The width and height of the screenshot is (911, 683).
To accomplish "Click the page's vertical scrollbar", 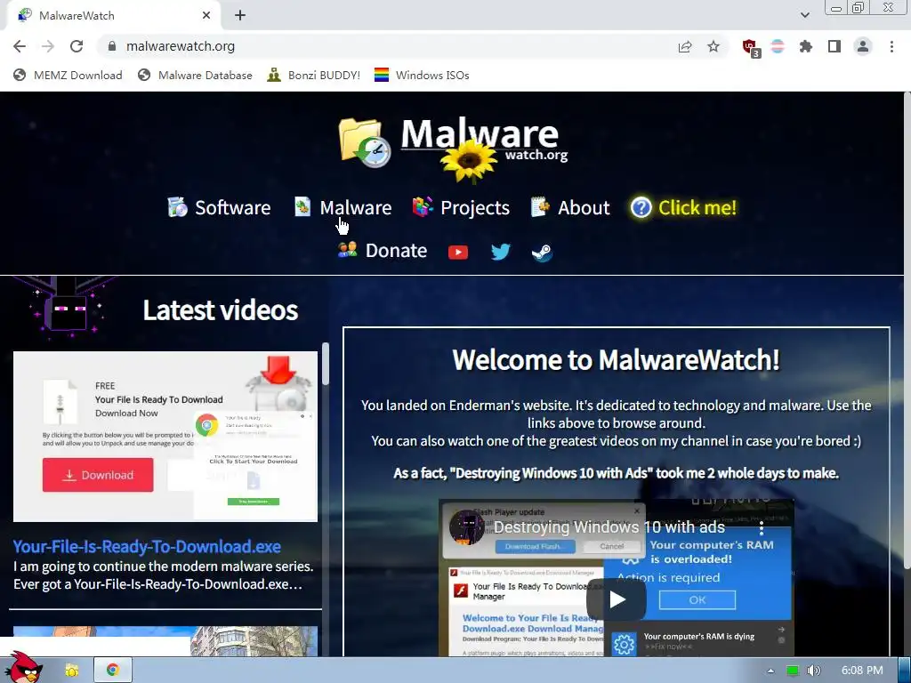I will pyautogui.click(x=907, y=331).
